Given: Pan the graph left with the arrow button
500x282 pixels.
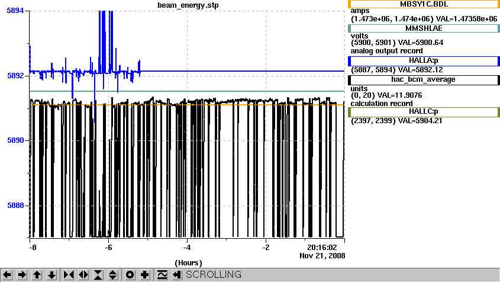Looking at the screenshot, I should tap(7, 275).
